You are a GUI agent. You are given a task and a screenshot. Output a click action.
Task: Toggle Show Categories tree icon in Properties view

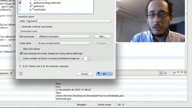pos(161,73)
